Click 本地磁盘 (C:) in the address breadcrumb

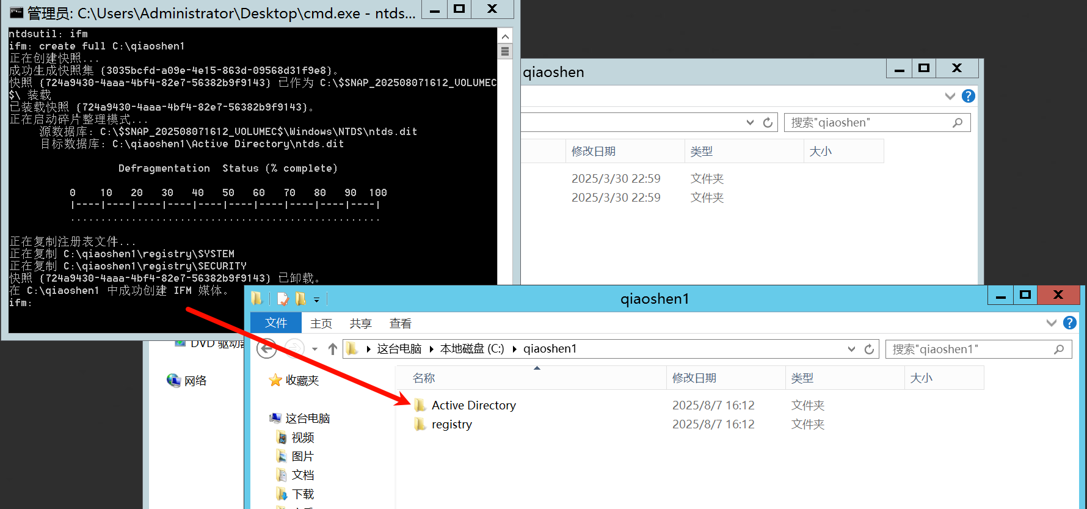tap(471, 349)
